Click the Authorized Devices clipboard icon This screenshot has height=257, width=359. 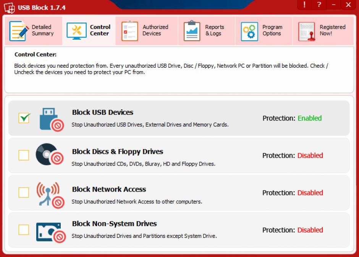[x=129, y=31]
